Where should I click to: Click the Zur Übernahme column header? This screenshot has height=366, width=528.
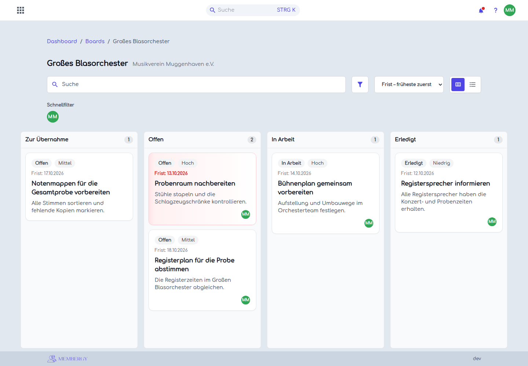coord(79,140)
